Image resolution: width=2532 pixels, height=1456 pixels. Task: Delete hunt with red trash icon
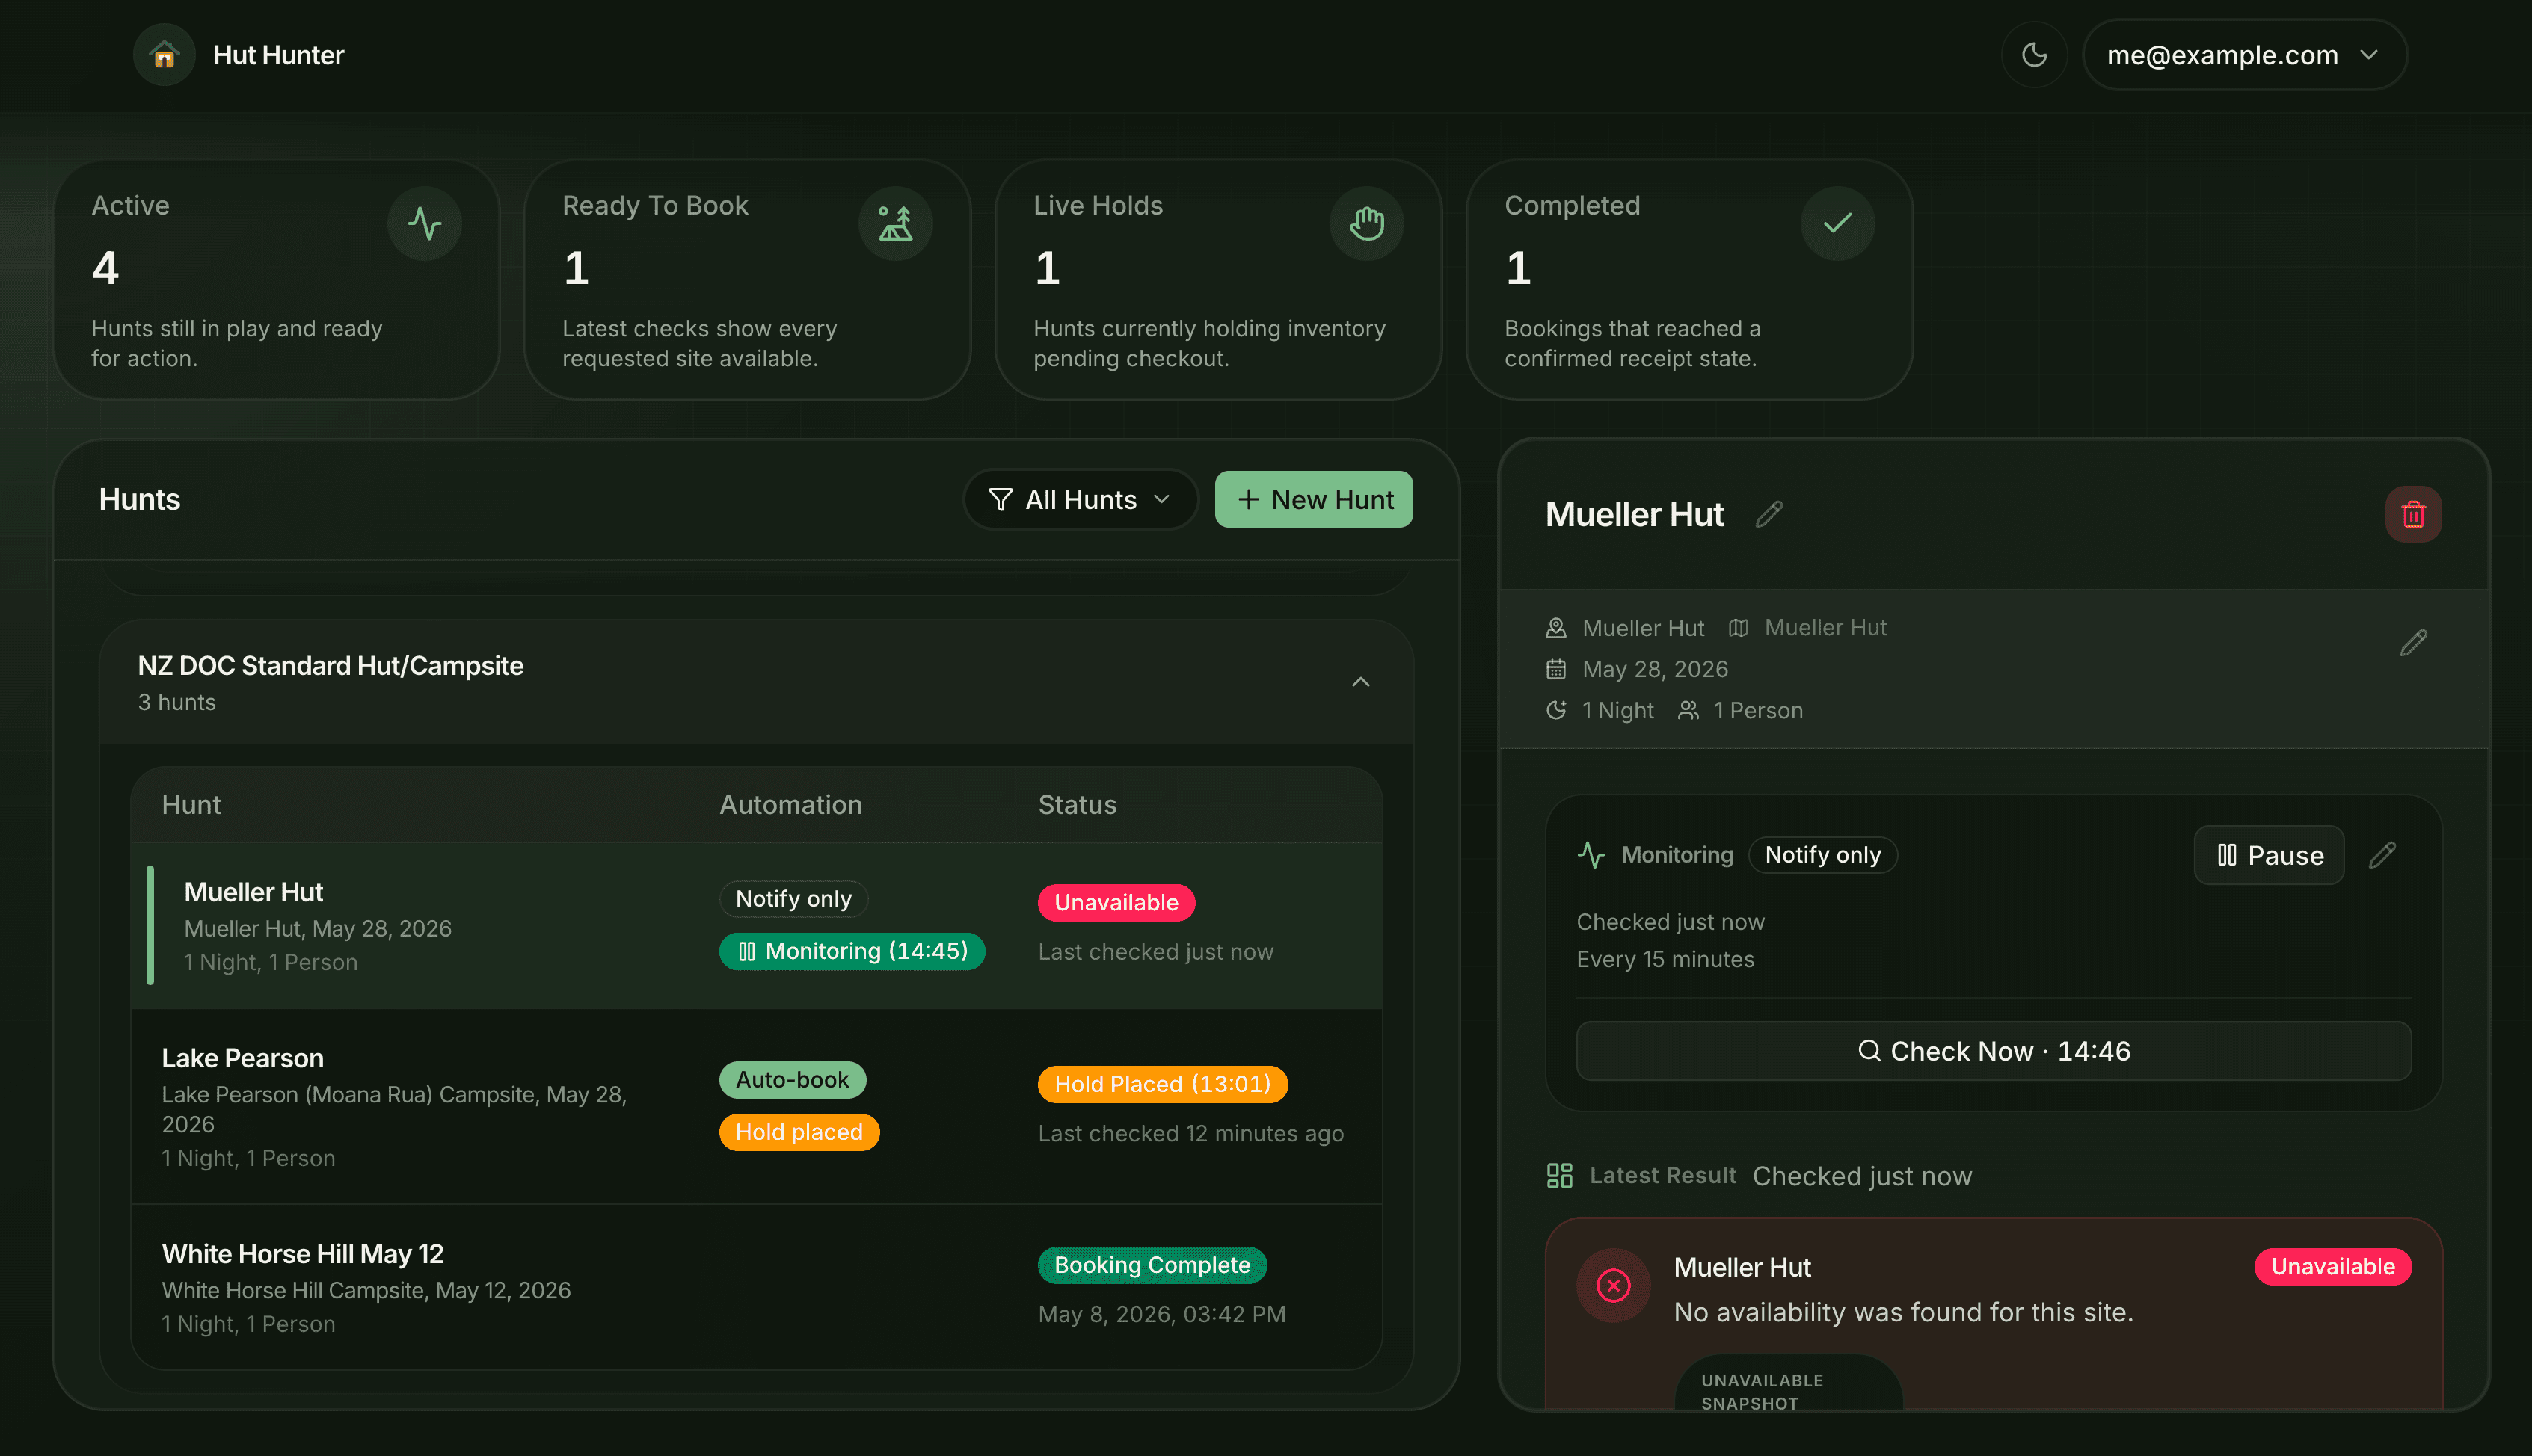[2413, 514]
